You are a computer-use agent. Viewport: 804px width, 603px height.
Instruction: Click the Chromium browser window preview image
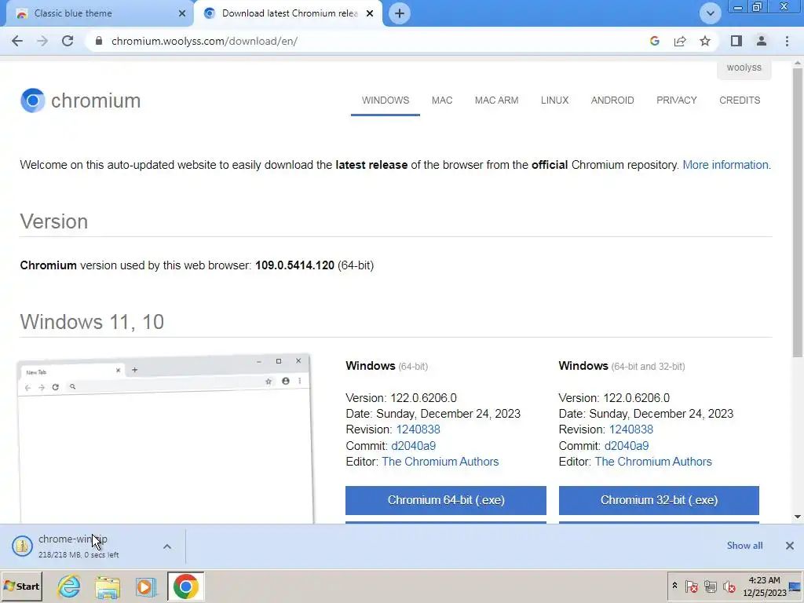click(x=164, y=438)
